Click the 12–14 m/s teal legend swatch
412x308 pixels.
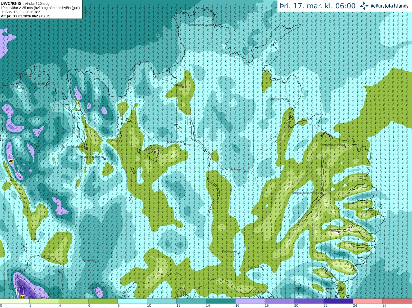[191, 301]
